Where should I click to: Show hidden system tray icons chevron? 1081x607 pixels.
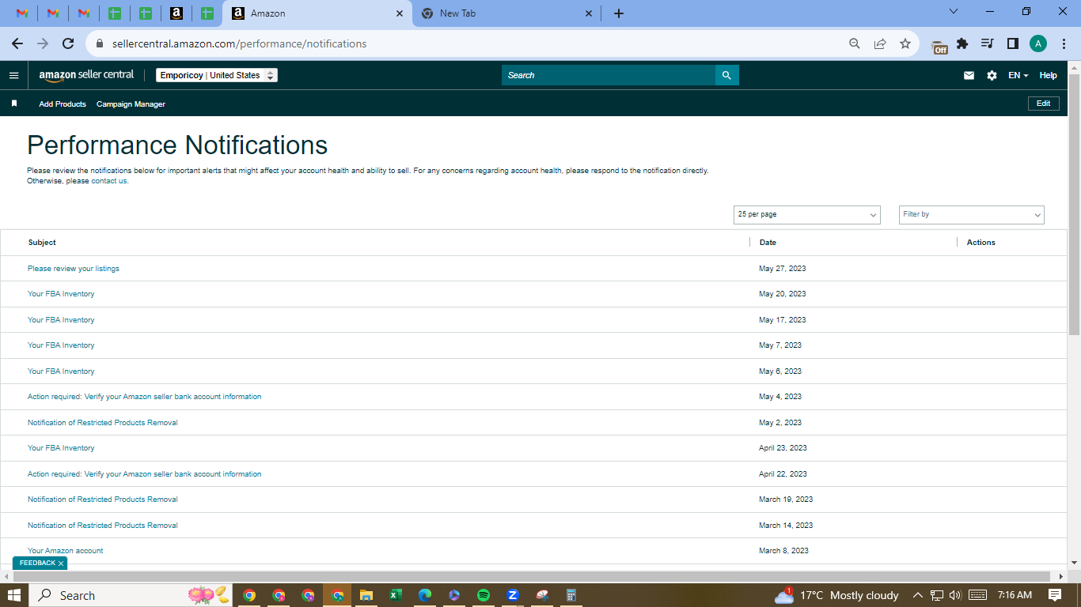(x=918, y=595)
